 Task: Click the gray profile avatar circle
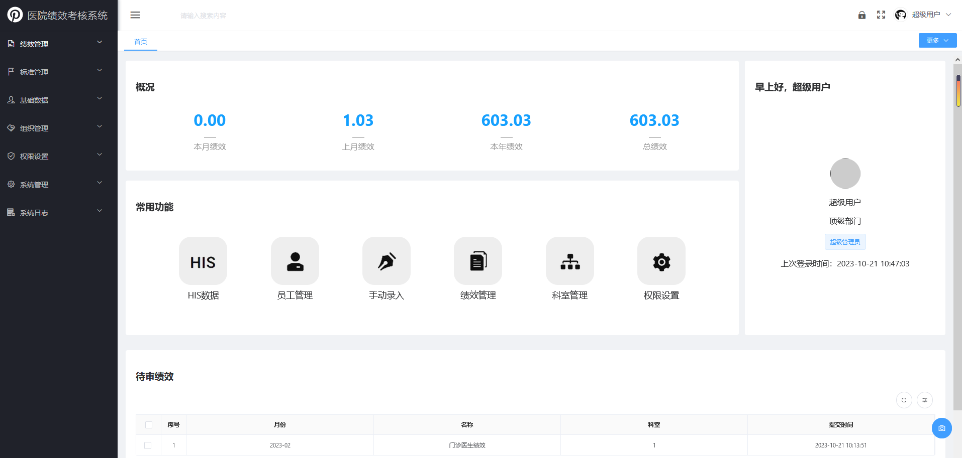tap(845, 174)
